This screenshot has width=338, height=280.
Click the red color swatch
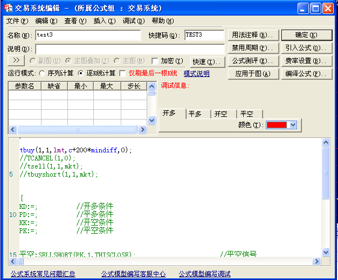(x=277, y=124)
